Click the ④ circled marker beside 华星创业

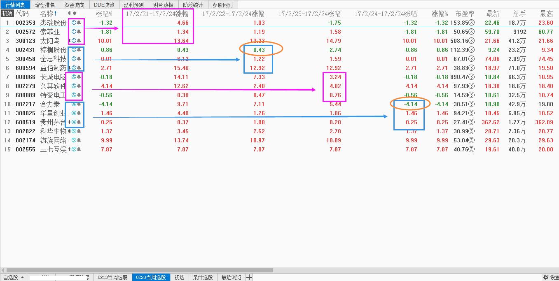73,113
